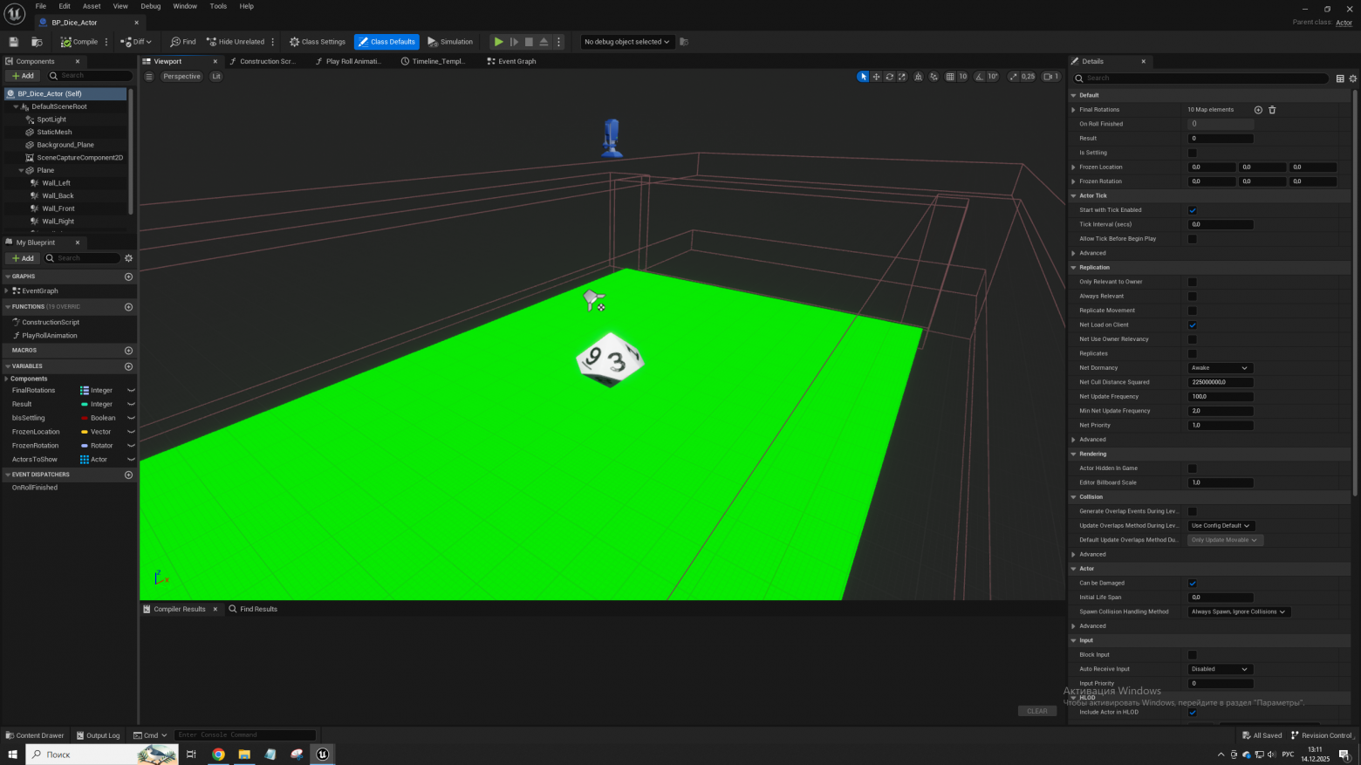Add a new variable in My Blueprint
1361x765 pixels.
tap(128, 366)
